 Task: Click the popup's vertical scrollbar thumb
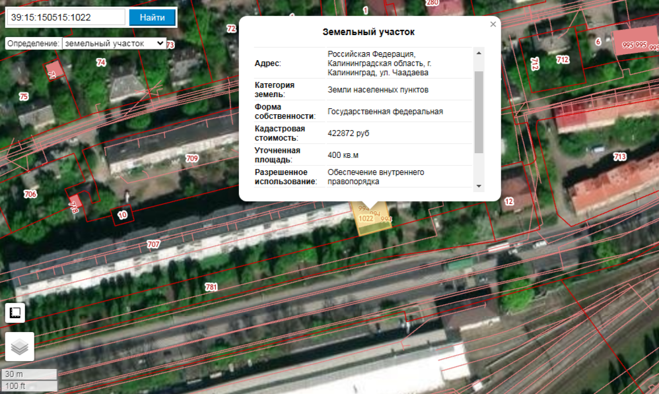click(479, 111)
